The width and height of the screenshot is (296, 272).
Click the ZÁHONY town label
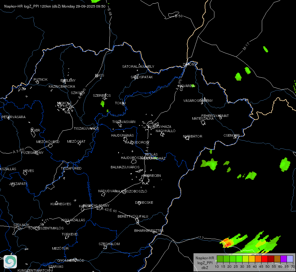(x=190, y=64)
